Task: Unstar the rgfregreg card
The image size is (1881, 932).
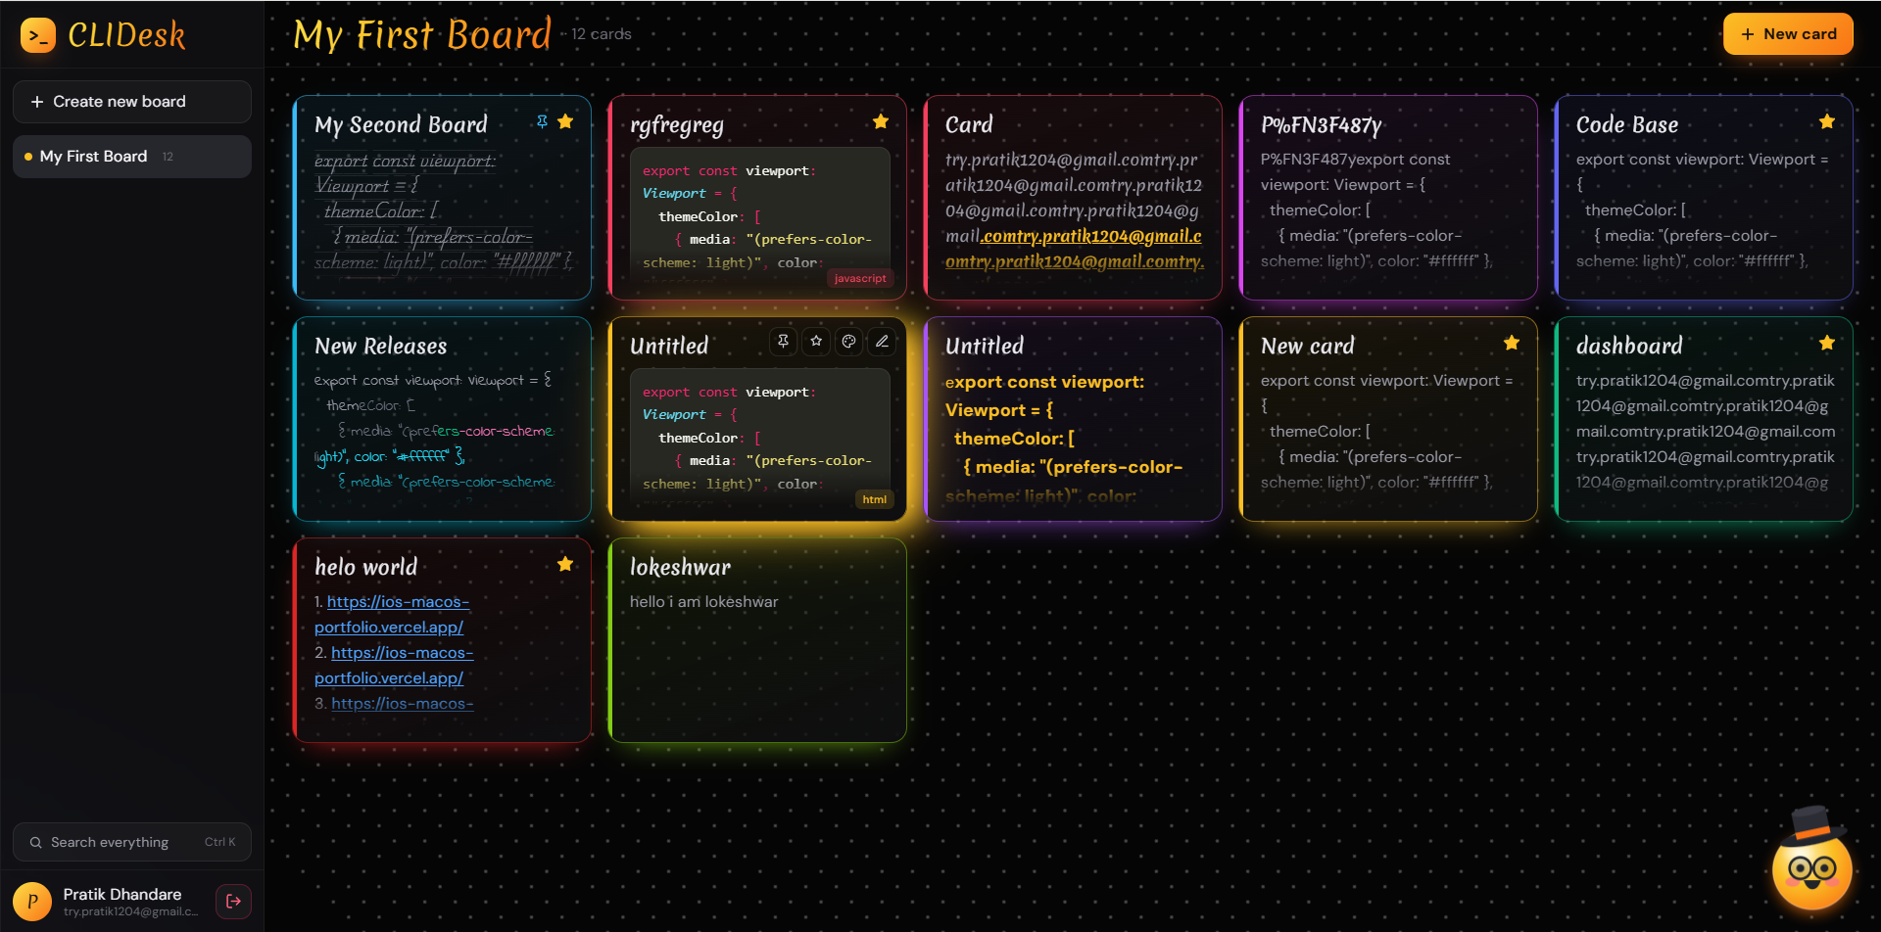Action: (x=881, y=121)
